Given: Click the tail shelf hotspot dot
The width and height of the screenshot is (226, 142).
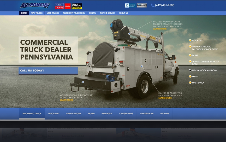Looking at the screenshot, I should (83, 82).
